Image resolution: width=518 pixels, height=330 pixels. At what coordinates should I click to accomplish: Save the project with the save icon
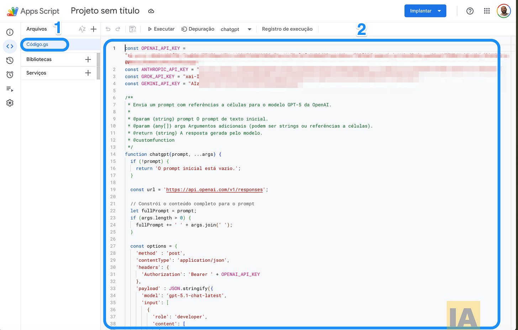(x=133, y=29)
